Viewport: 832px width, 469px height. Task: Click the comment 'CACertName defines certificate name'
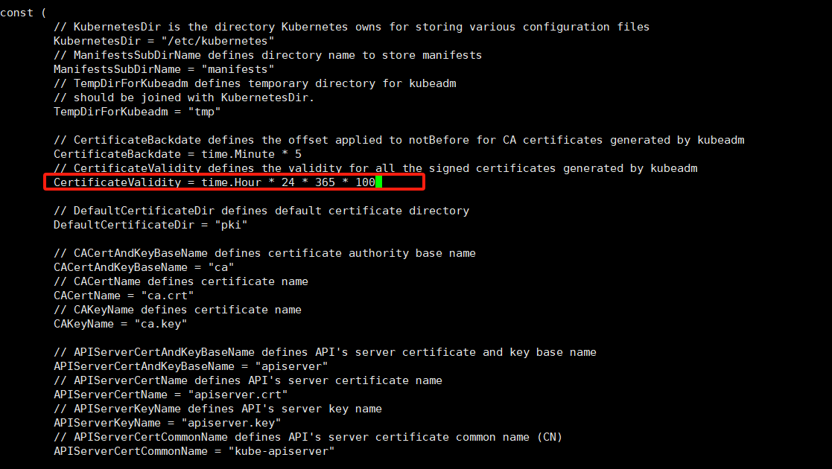(x=181, y=281)
